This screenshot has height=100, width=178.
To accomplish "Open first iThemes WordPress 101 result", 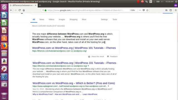I will (x=74, y=63).
